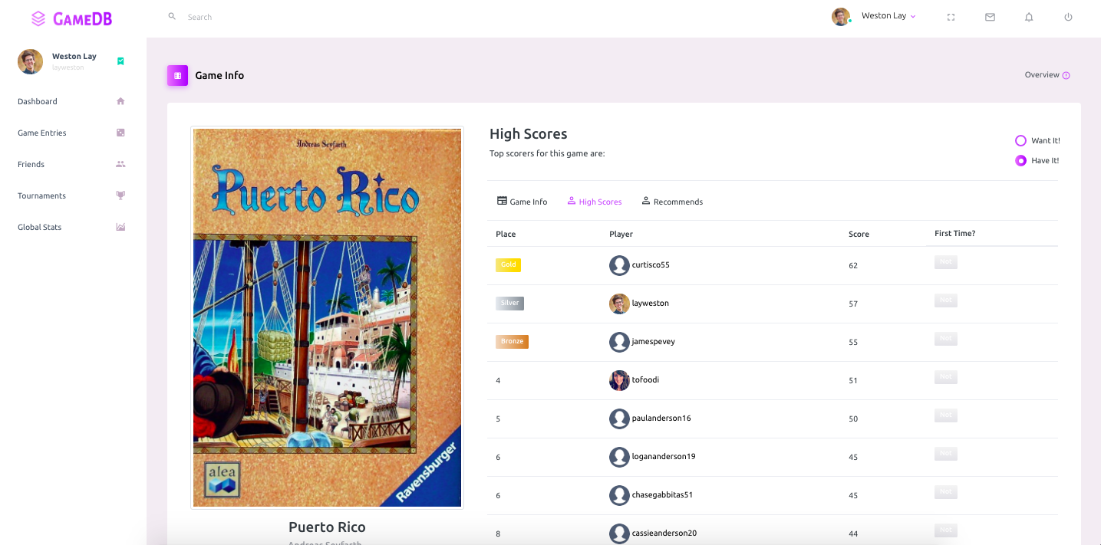Click score 50 in paulanderson16's row

[x=853, y=419]
